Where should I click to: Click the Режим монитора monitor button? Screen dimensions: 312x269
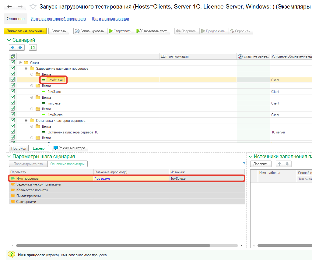point(70,148)
